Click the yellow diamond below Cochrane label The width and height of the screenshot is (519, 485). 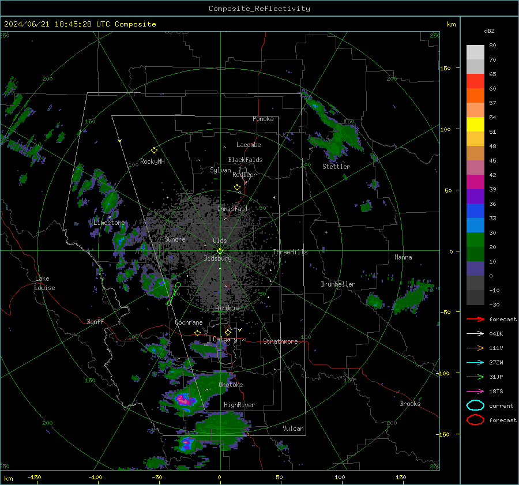click(198, 333)
